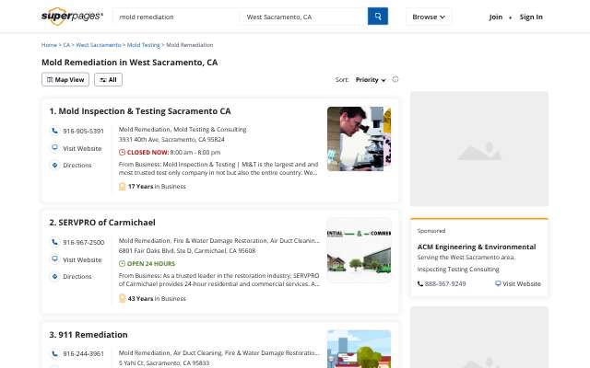This screenshot has height=368, width=590.
Task: Click the blue search magnifier button
Action: click(377, 17)
